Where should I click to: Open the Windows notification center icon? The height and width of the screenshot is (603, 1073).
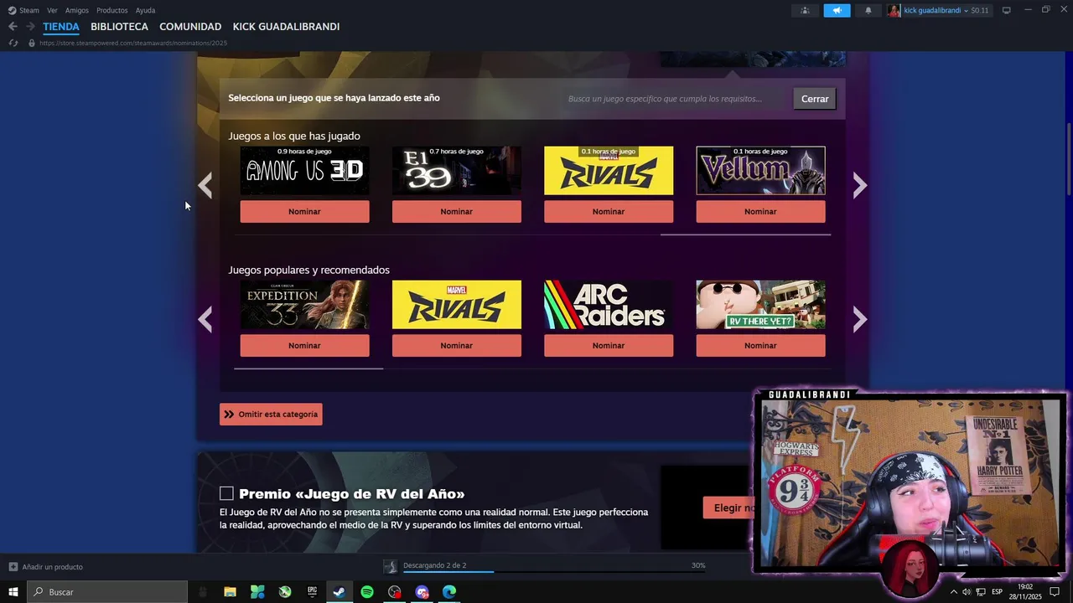pos(1055,592)
